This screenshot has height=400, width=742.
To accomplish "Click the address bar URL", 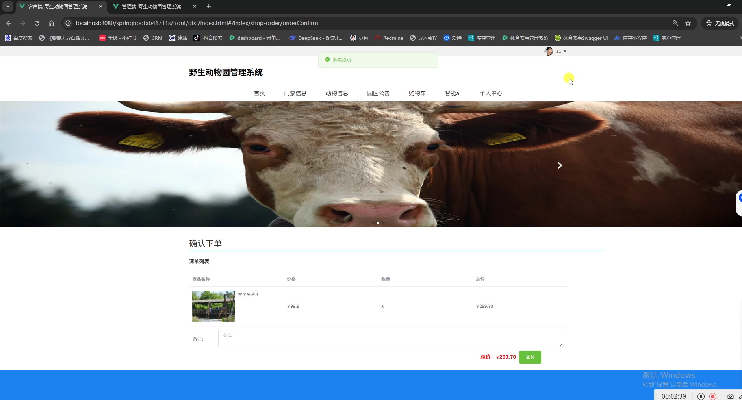I will tap(197, 23).
